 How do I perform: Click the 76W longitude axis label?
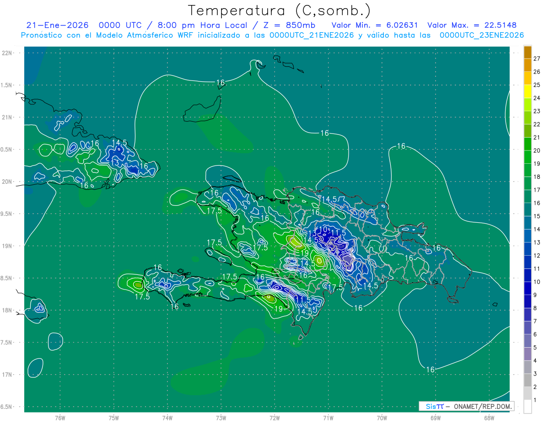(60, 418)
